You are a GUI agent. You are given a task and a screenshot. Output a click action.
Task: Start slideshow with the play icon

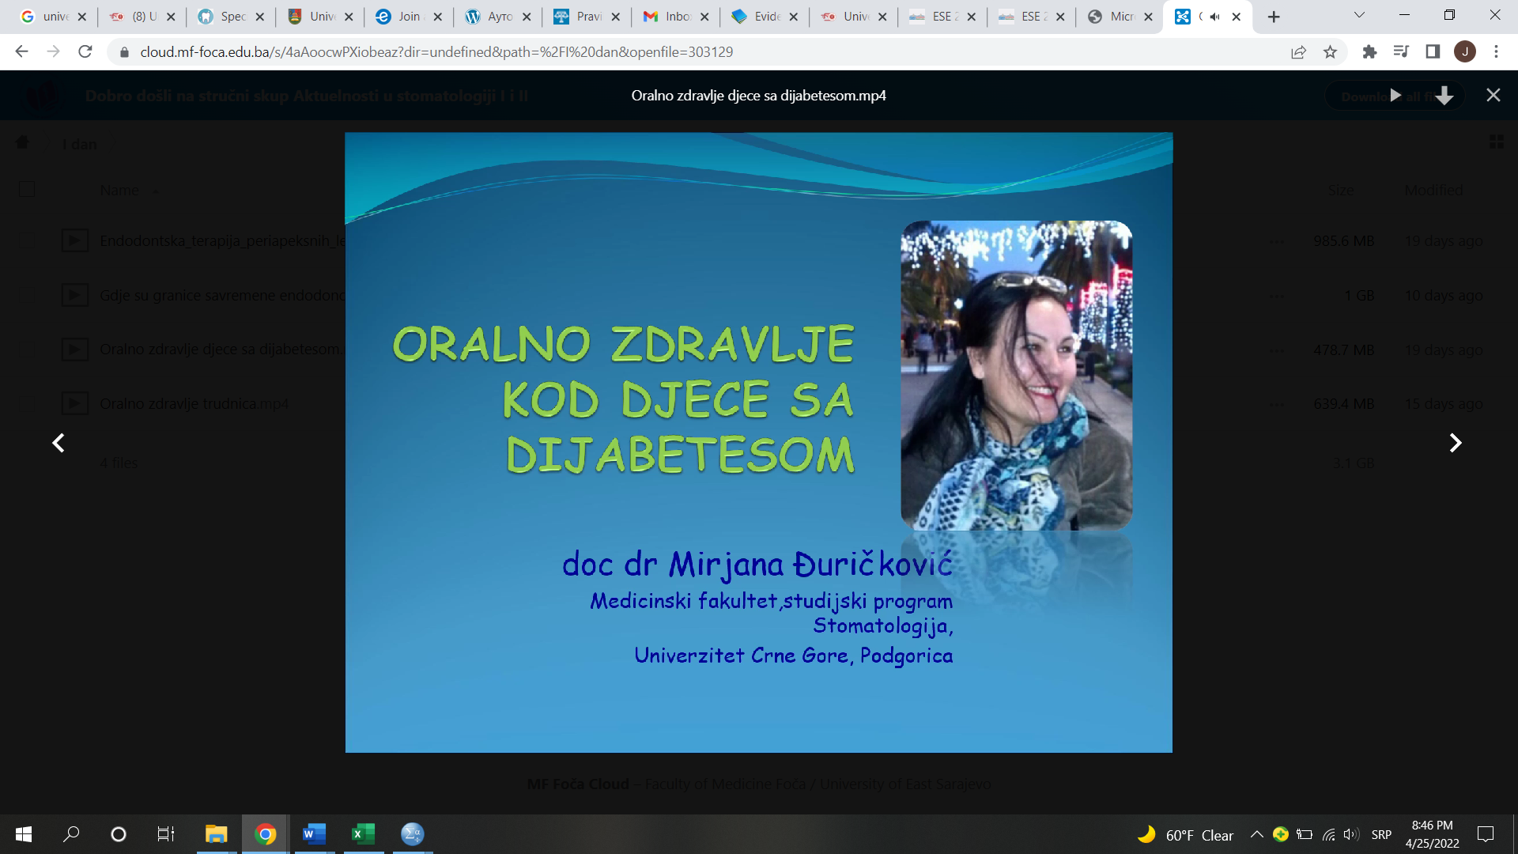1395,96
